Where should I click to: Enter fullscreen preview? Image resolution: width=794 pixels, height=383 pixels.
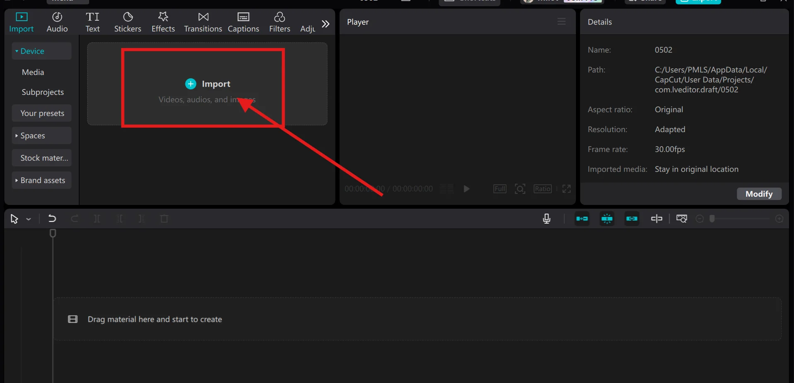[x=566, y=189]
